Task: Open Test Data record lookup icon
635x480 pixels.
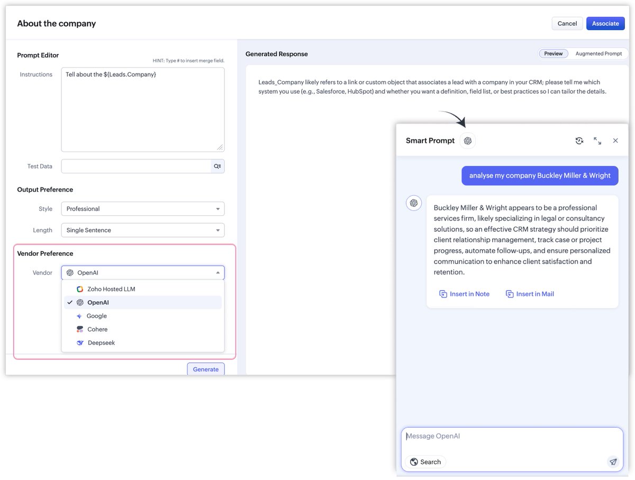Action: (217, 166)
